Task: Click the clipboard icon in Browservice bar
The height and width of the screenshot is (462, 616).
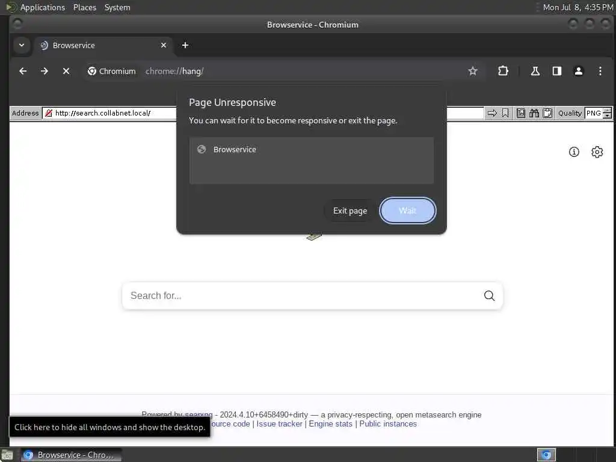Action: [547, 113]
